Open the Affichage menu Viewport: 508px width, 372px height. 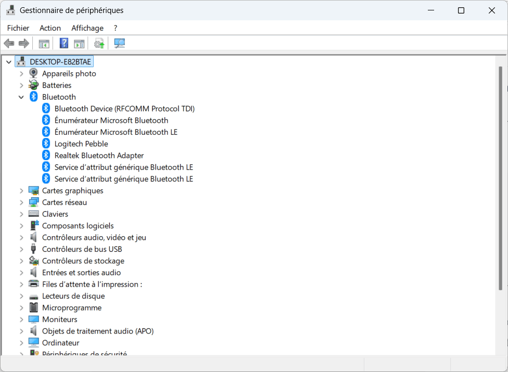click(x=87, y=28)
